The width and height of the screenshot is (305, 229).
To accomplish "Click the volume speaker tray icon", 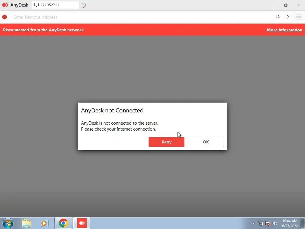I will pyautogui.click(x=275, y=223).
